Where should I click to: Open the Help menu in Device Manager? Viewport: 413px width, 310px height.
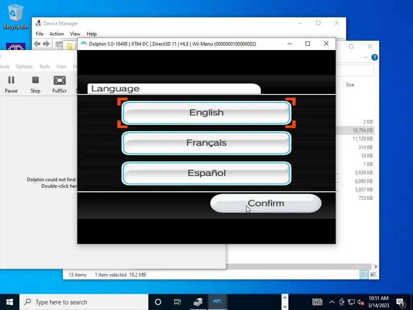92,34
